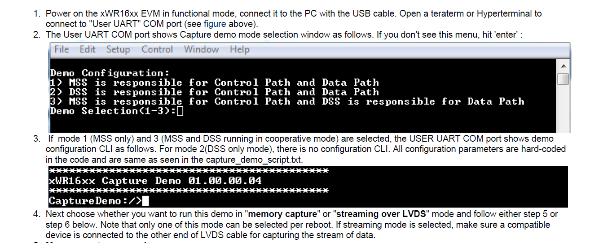Click terminal option 1 MSS line
The height and width of the screenshot is (243, 590).
click(x=215, y=82)
